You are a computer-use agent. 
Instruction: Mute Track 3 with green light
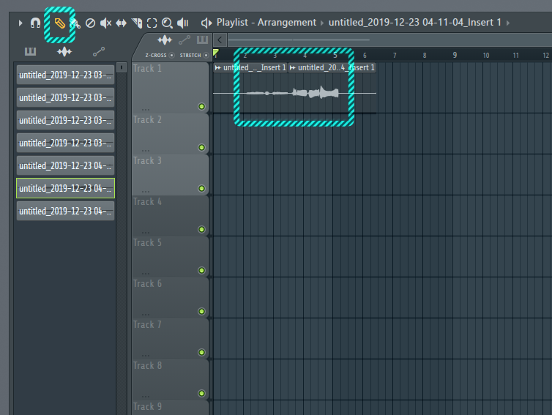pos(202,188)
